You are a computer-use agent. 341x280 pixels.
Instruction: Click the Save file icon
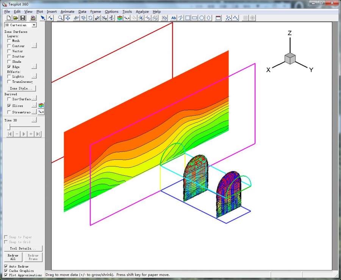click(23, 18)
